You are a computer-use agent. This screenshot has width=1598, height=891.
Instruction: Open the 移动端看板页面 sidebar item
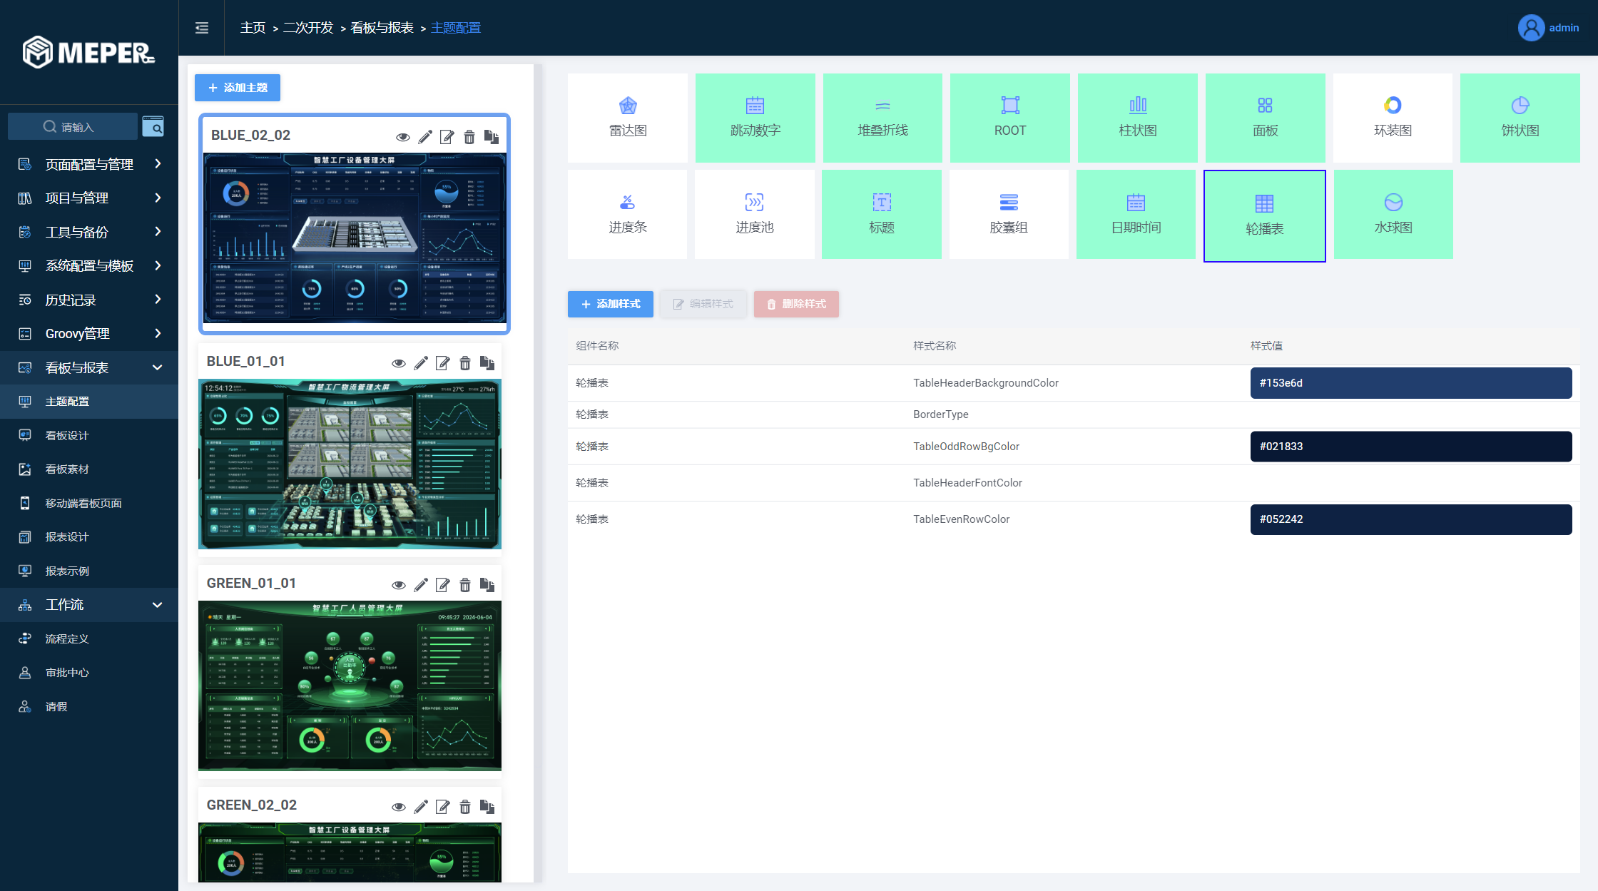coord(89,503)
